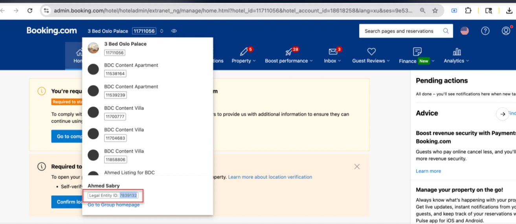Viewport: 516px width, 224px height.
Task: Click the Property pencil icon
Action: (244, 51)
